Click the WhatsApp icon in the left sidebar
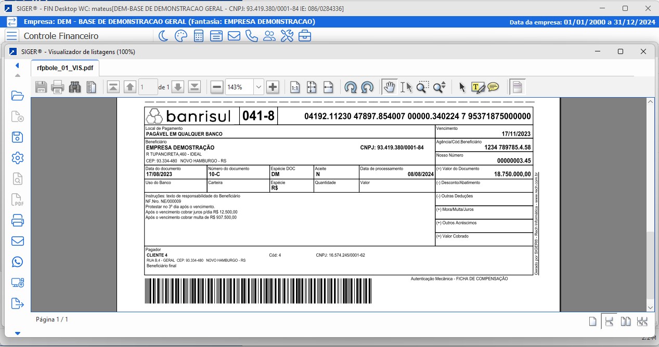Screen dimensions: 659x347 click(x=18, y=262)
